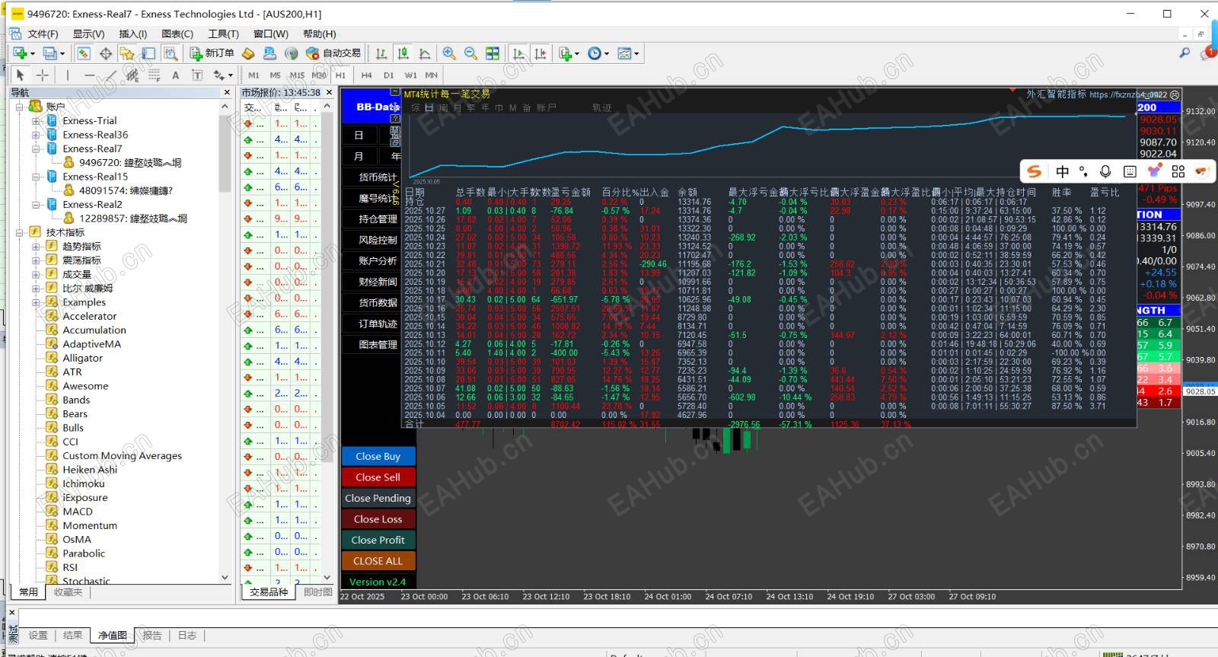Expand the Examples folder in Navigator
This screenshot has width=1218, height=657.
click(36, 302)
